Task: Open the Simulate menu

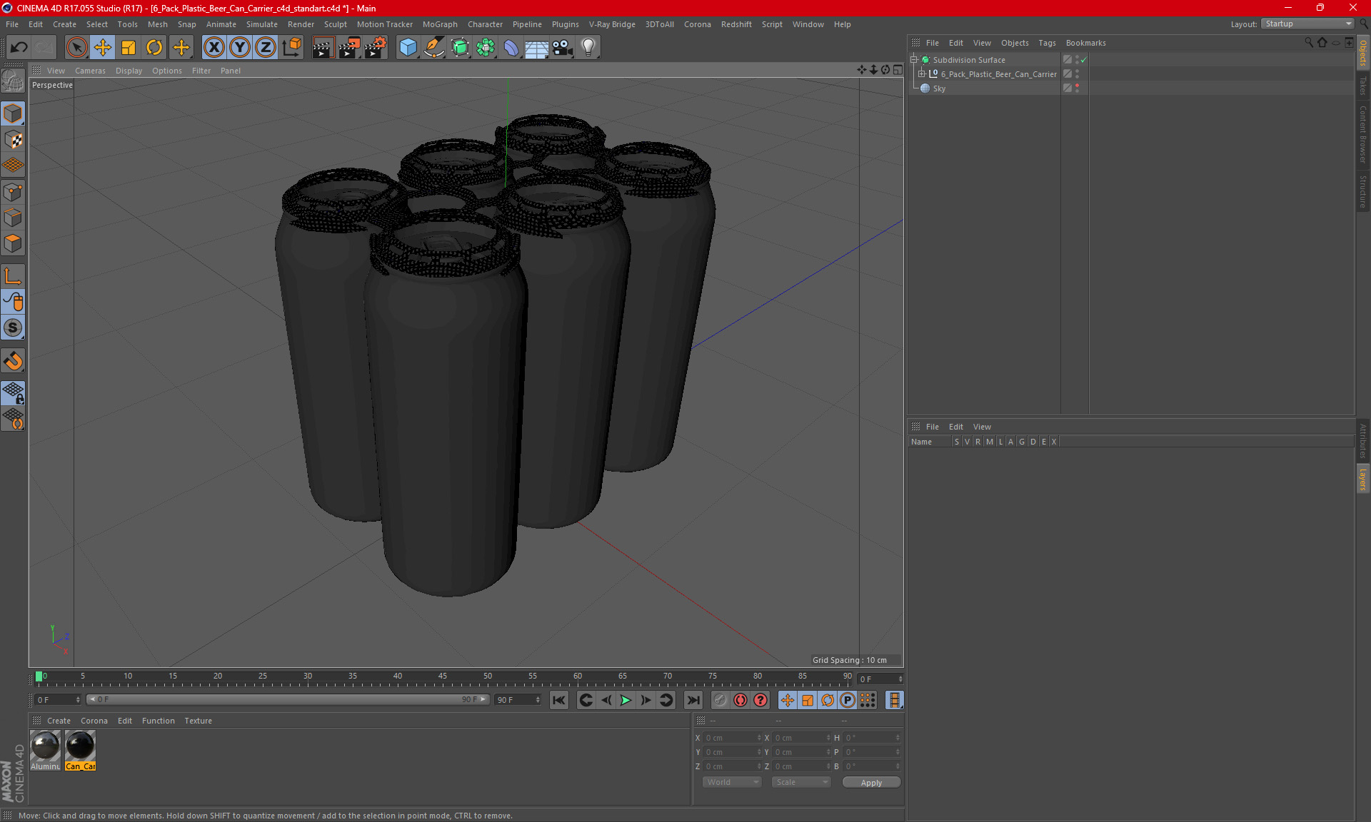Action: tap(262, 24)
